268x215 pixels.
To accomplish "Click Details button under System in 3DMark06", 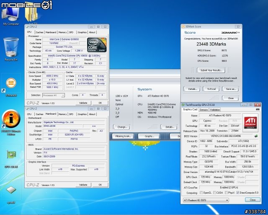I will tap(169, 127).
